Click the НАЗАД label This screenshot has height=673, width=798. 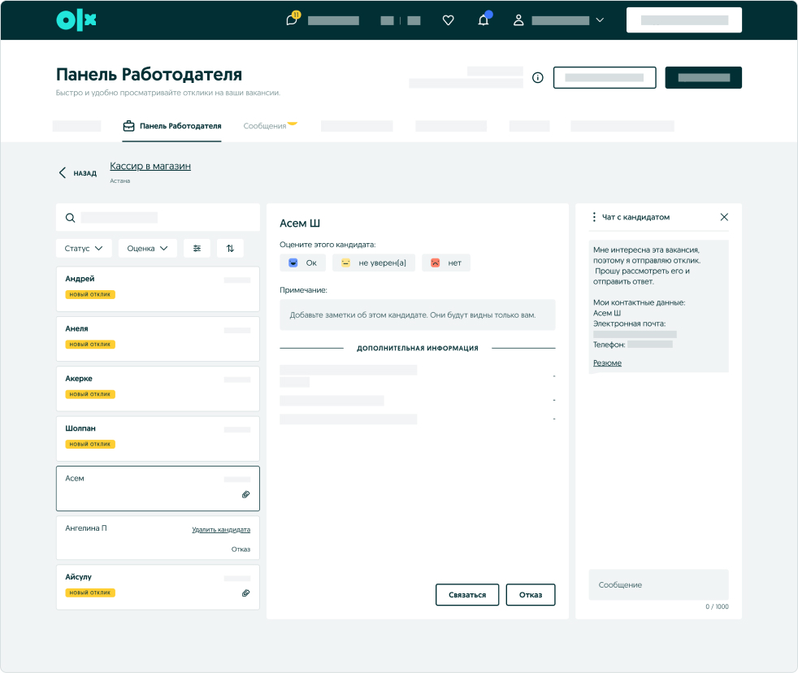85,174
